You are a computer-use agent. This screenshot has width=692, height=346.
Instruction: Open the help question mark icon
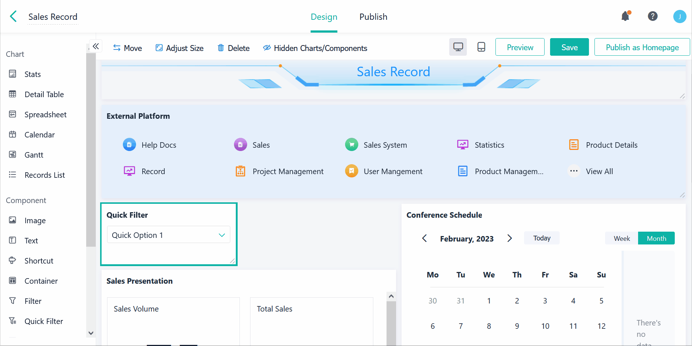(x=652, y=16)
